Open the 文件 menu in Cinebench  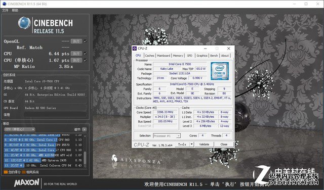click(x=5, y=10)
